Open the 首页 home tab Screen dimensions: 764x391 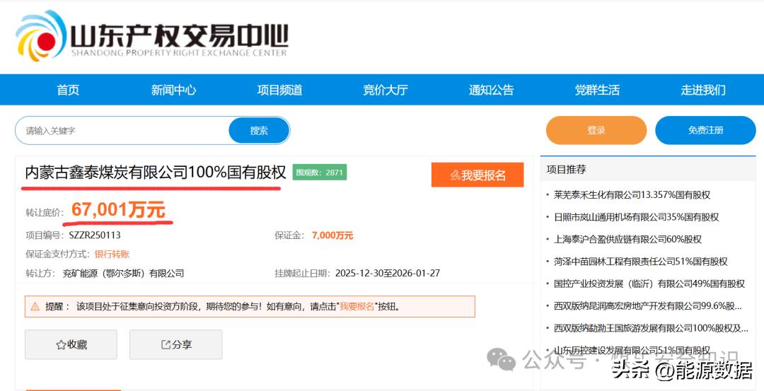pyautogui.click(x=68, y=90)
